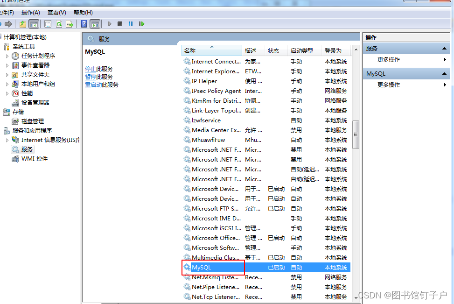Select the MySQL service row
This screenshot has width=454, height=304.
tap(266, 268)
